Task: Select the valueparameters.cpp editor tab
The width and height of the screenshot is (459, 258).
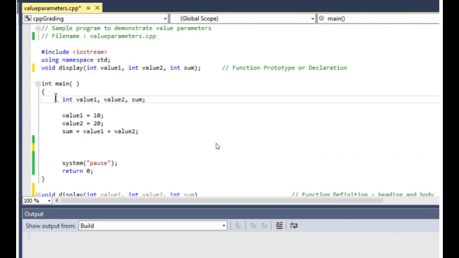Action: click(x=52, y=8)
